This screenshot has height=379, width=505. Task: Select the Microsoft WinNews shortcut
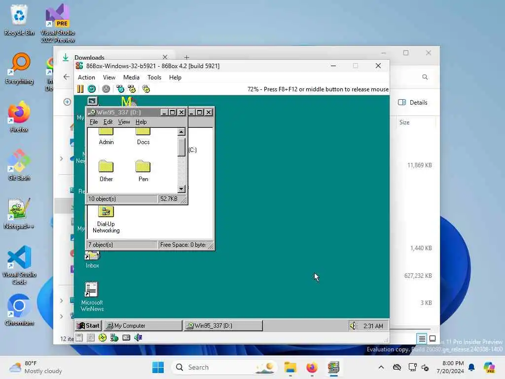[92, 297]
